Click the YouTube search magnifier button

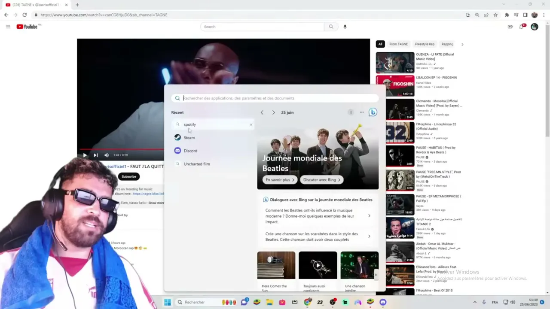[x=331, y=27]
